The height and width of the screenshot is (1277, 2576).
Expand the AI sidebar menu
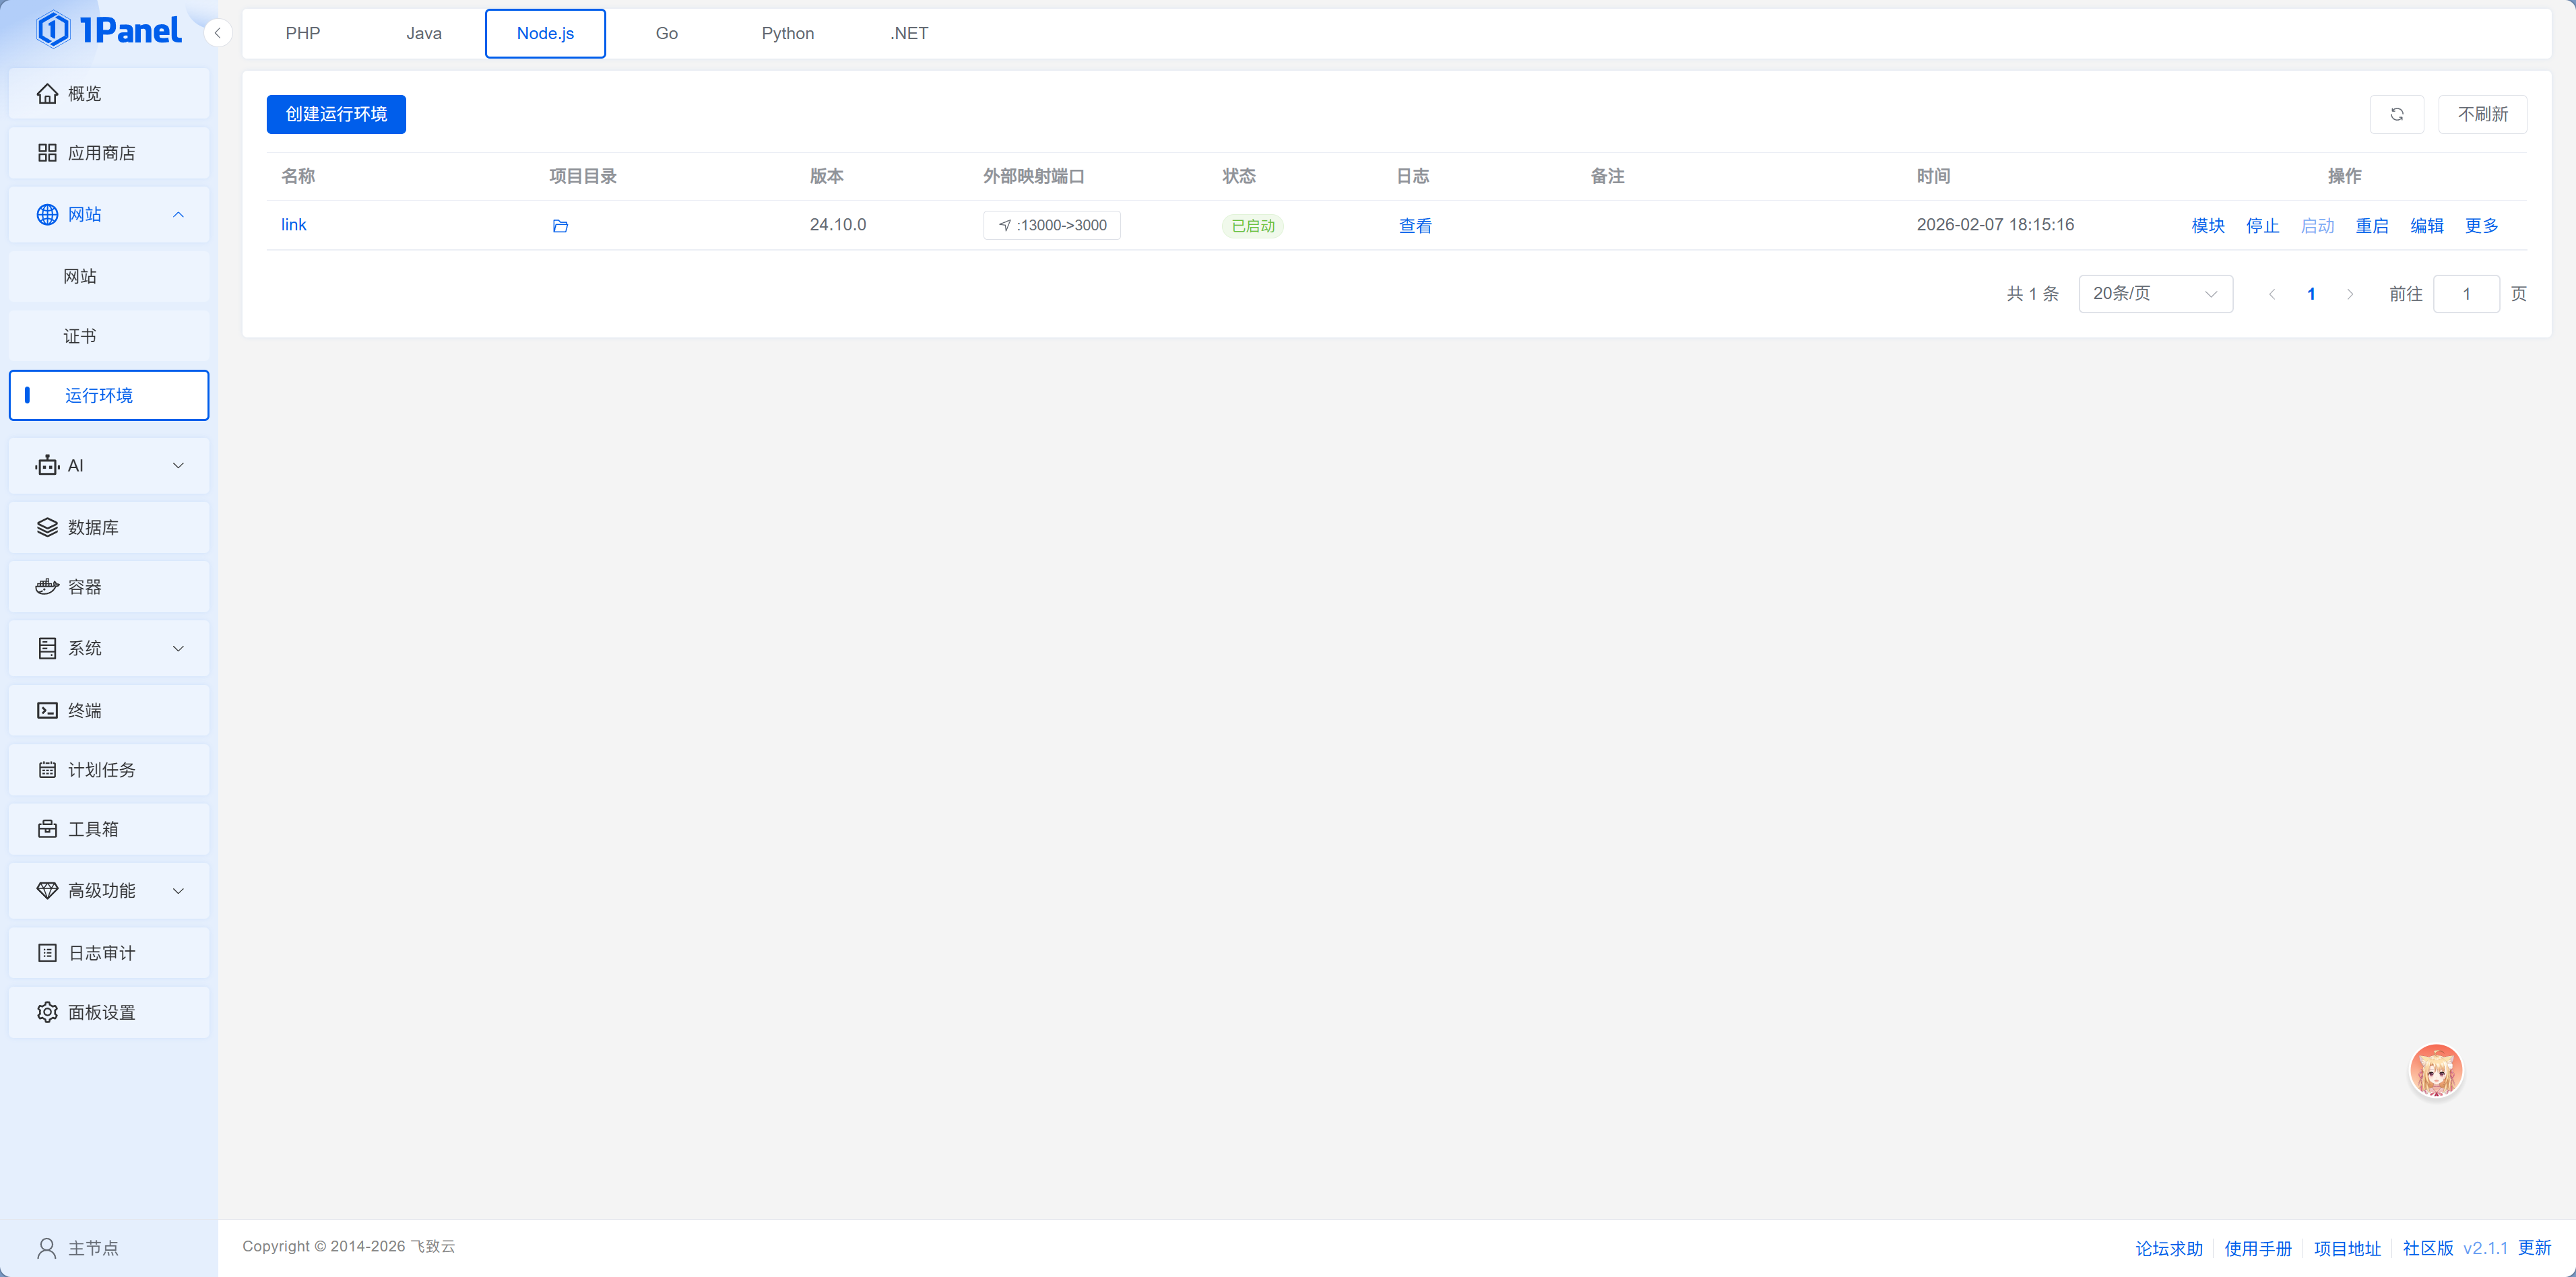[108, 465]
